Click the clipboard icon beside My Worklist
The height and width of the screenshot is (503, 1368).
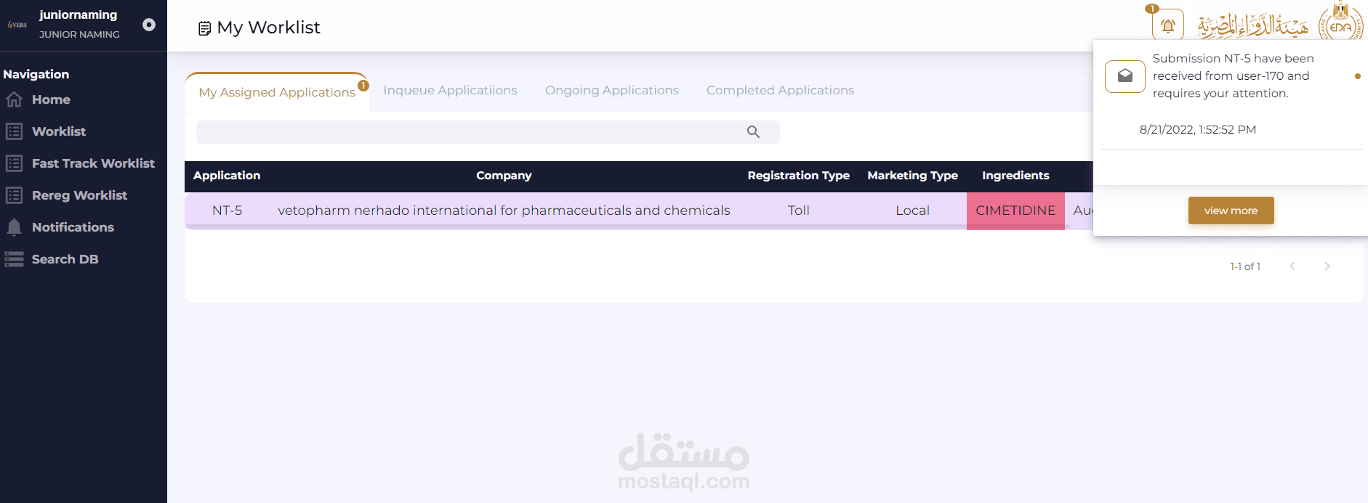205,28
